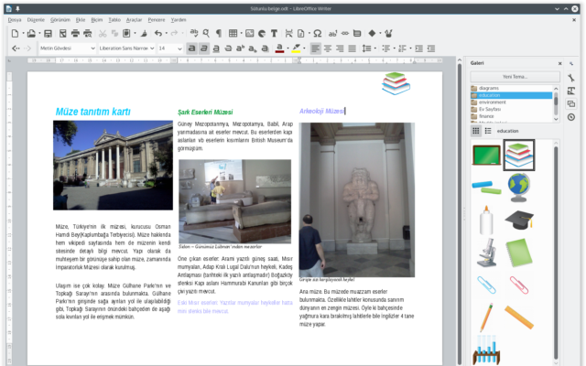Screen dimensions: 586x366
Task: Click the yellow highlight color swatch
Action: (296, 48)
